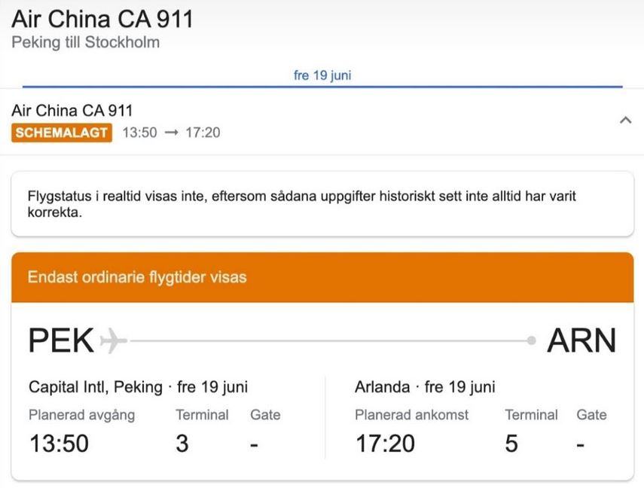Click the Arlanda arrival airport label
Screen dimensions: 644x488
click(383, 387)
